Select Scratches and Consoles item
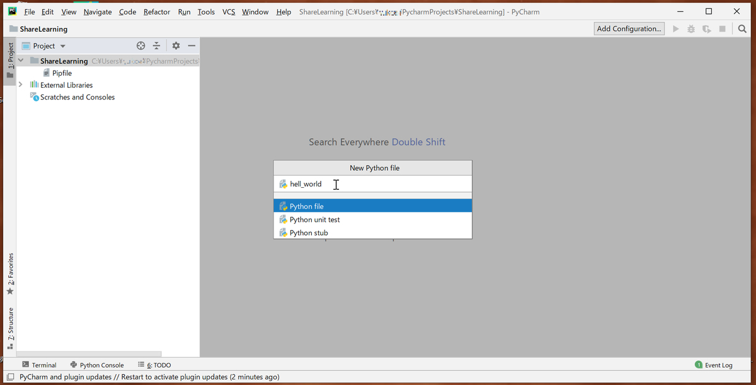756x385 pixels. 77,97
